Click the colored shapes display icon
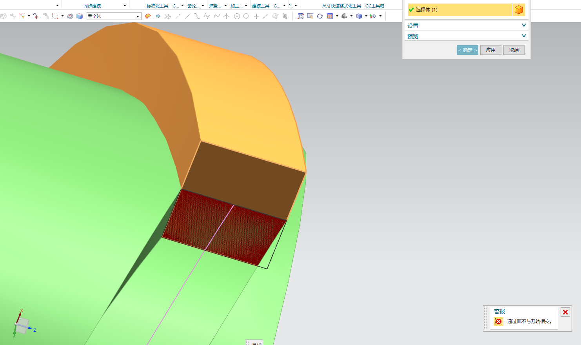 (373, 16)
